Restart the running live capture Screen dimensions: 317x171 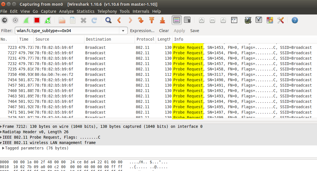tap(48, 20)
